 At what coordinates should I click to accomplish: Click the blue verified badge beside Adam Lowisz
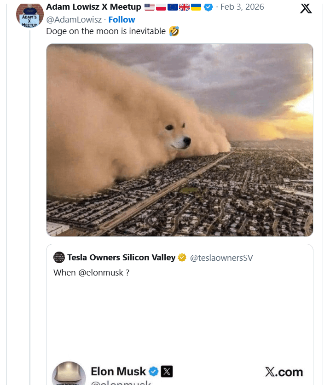tap(208, 7)
